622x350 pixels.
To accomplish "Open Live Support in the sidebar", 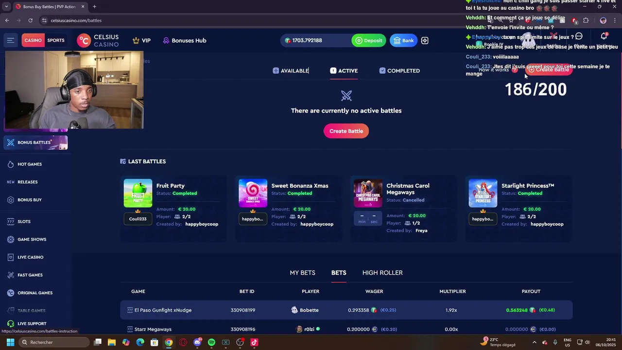I will click(x=32, y=324).
